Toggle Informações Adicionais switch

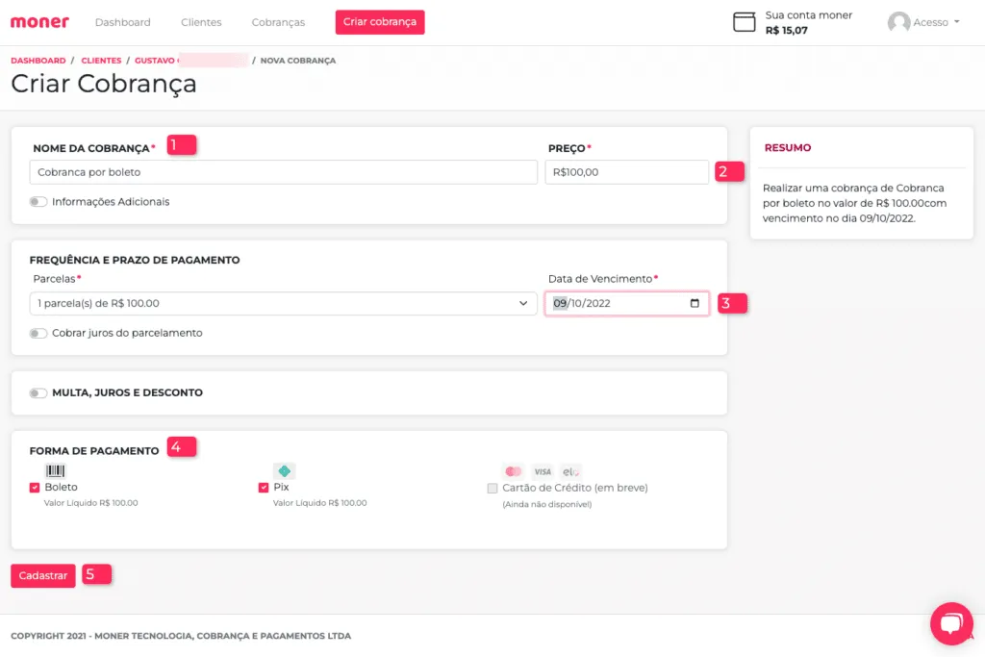[x=38, y=202]
